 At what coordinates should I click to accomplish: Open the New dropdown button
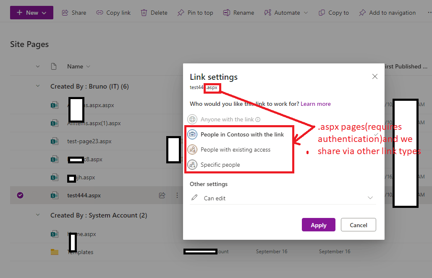point(31,13)
